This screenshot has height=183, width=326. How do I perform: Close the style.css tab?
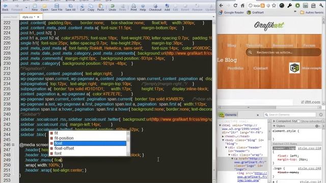point(38,17)
